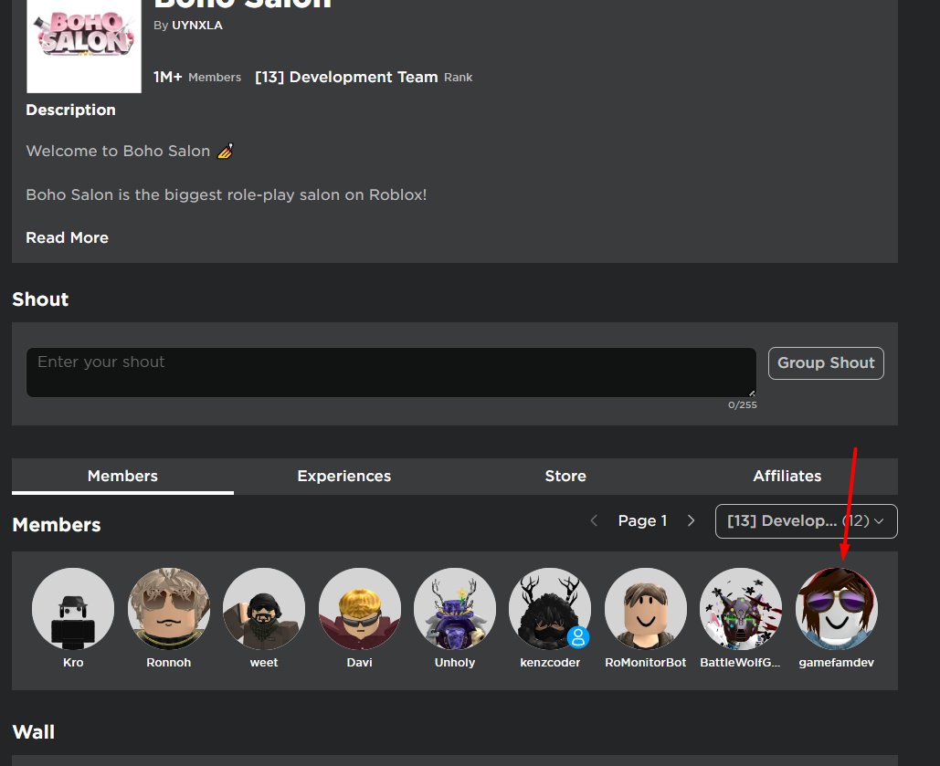
Task: Click the Boho Salon group logo
Action: 84,47
